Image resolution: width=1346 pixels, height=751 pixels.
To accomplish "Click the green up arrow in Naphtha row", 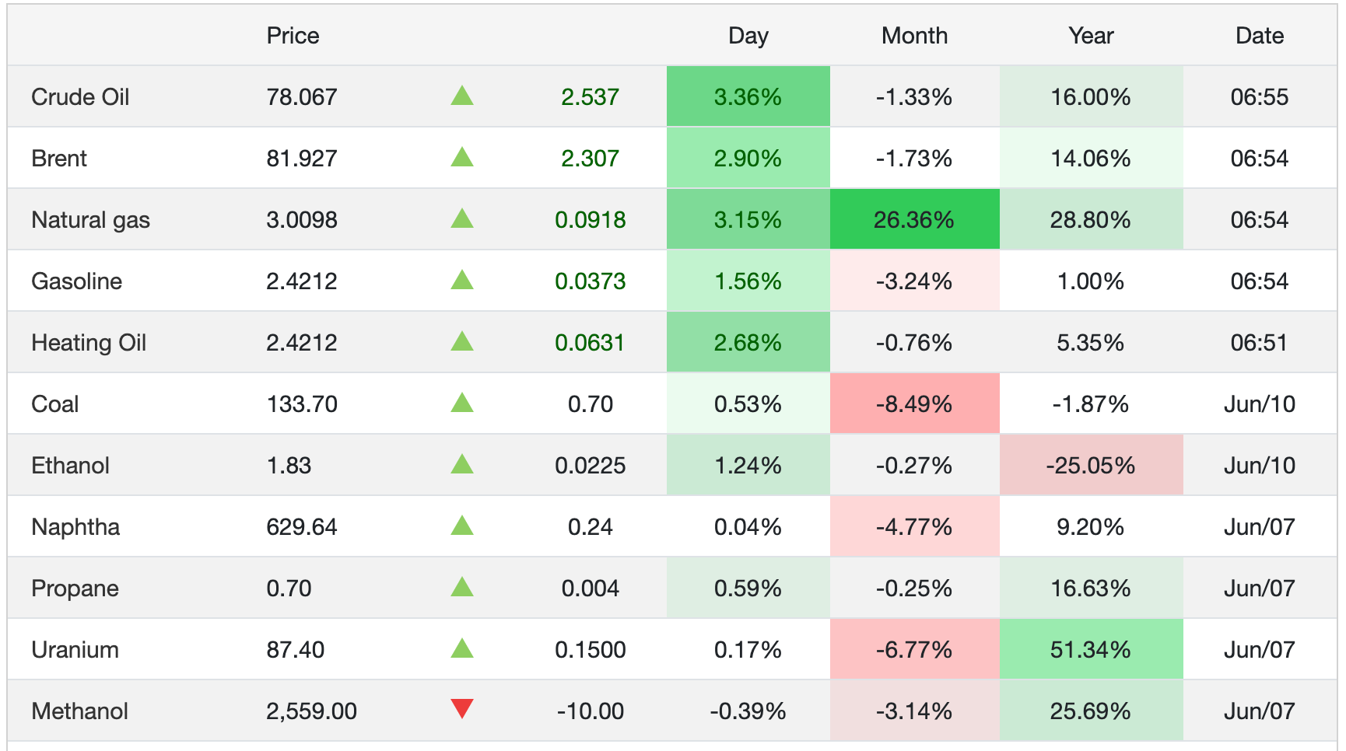I will (462, 526).
